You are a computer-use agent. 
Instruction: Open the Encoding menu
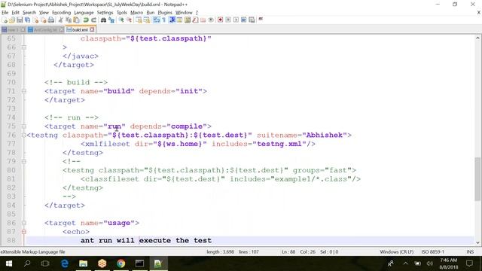point(62,13)
